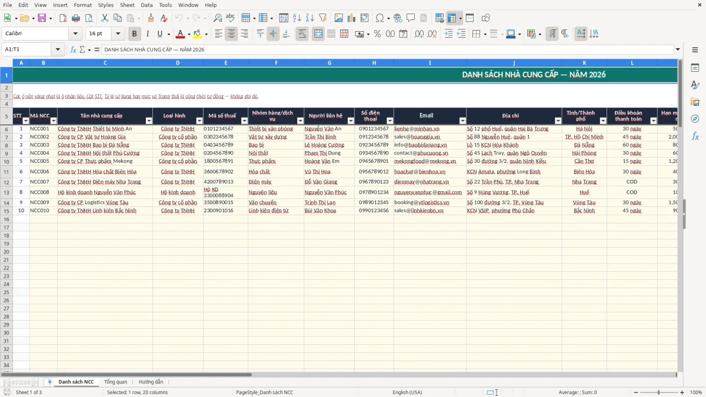Open filter dropdown for Tên nhà cung cấp
Viewport: 706px width, 397px height.
coord(149,121)
